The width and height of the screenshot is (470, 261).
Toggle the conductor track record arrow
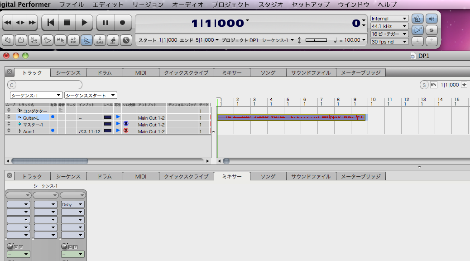pyautogui.click(x=61, y=110)
